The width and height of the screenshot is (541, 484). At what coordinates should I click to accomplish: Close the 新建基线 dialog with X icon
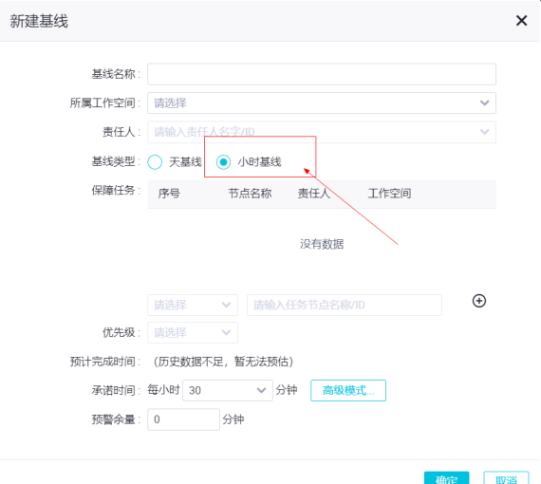521,21
